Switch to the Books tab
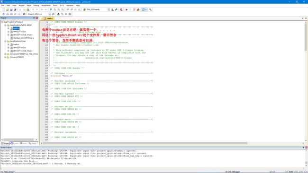 tap(15, 143)
